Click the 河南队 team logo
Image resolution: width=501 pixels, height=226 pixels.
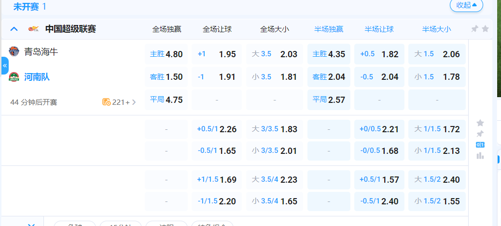14,77
